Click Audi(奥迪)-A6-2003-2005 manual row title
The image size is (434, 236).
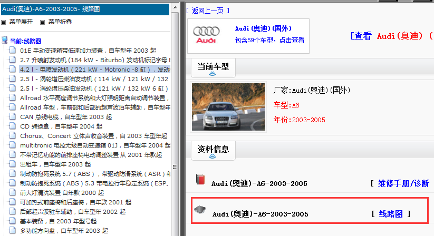pos(259,184)
